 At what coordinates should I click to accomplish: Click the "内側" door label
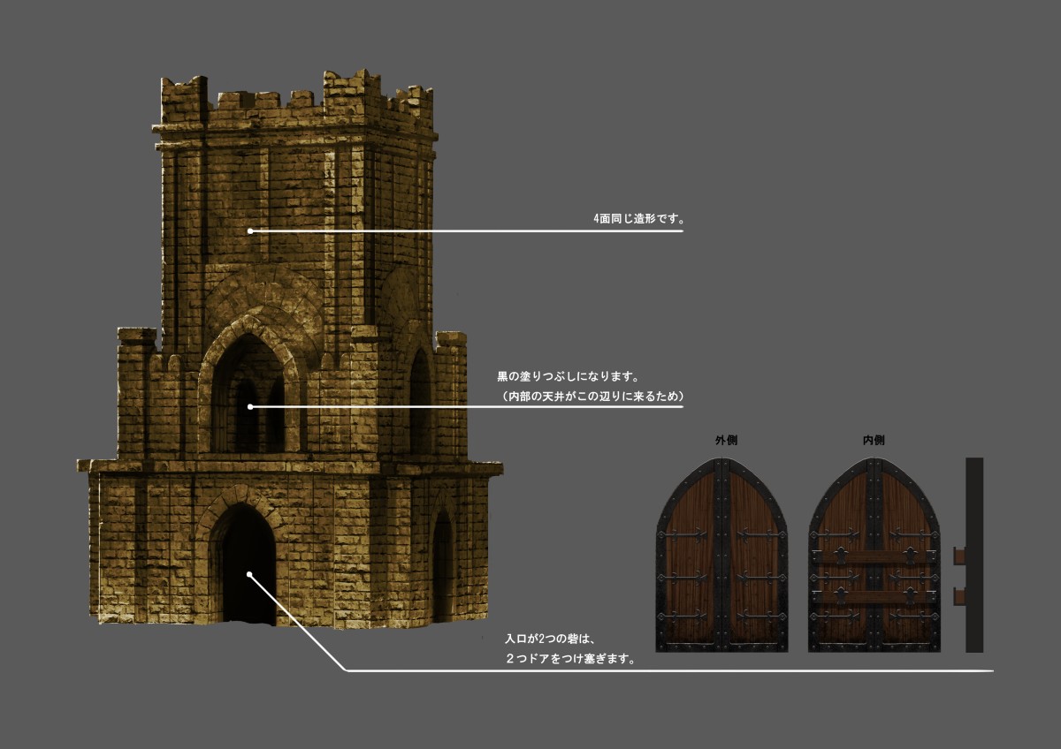coord(874,439)
